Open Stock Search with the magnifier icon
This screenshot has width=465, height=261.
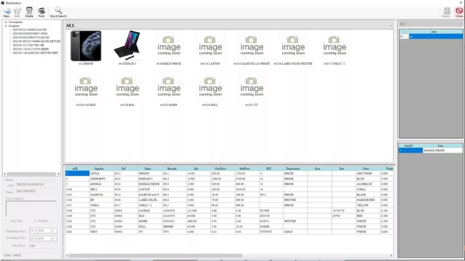click(x=58, y=11)
